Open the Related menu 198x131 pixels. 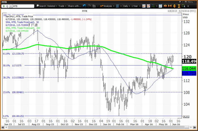click(x=52, y=6)
